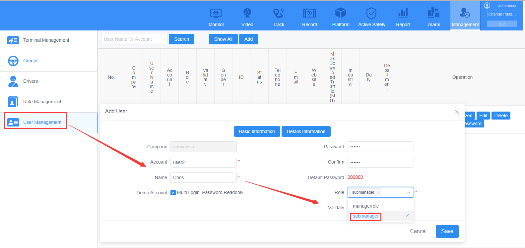Remove the submanager tag from Role

(x=378, y=192)
